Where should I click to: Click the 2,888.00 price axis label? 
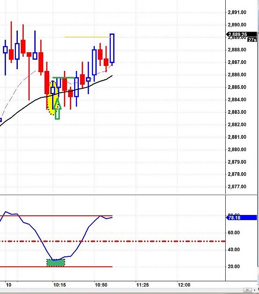pos(237,50)
